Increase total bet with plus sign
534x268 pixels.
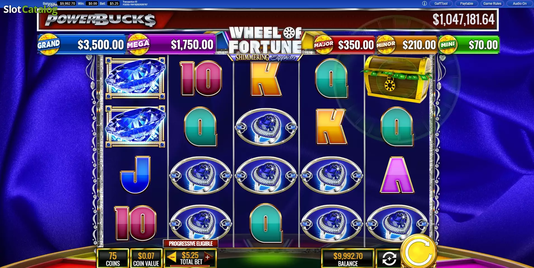point(208,257)
